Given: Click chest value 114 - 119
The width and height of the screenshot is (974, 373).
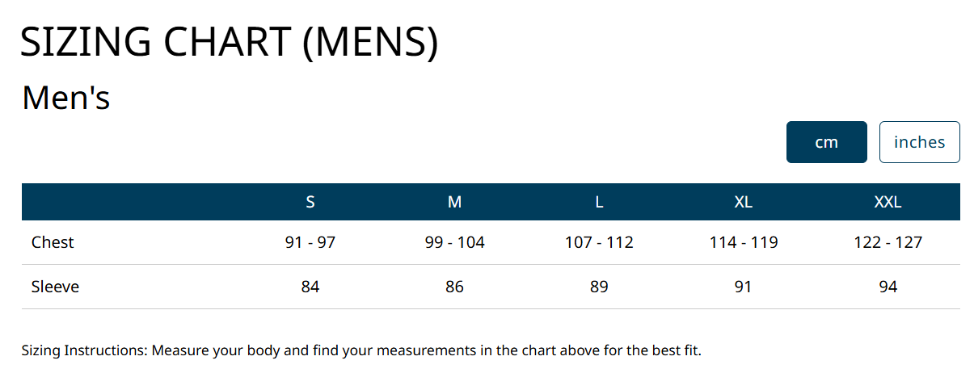Looking at the screenshot, I should [744, 242].
